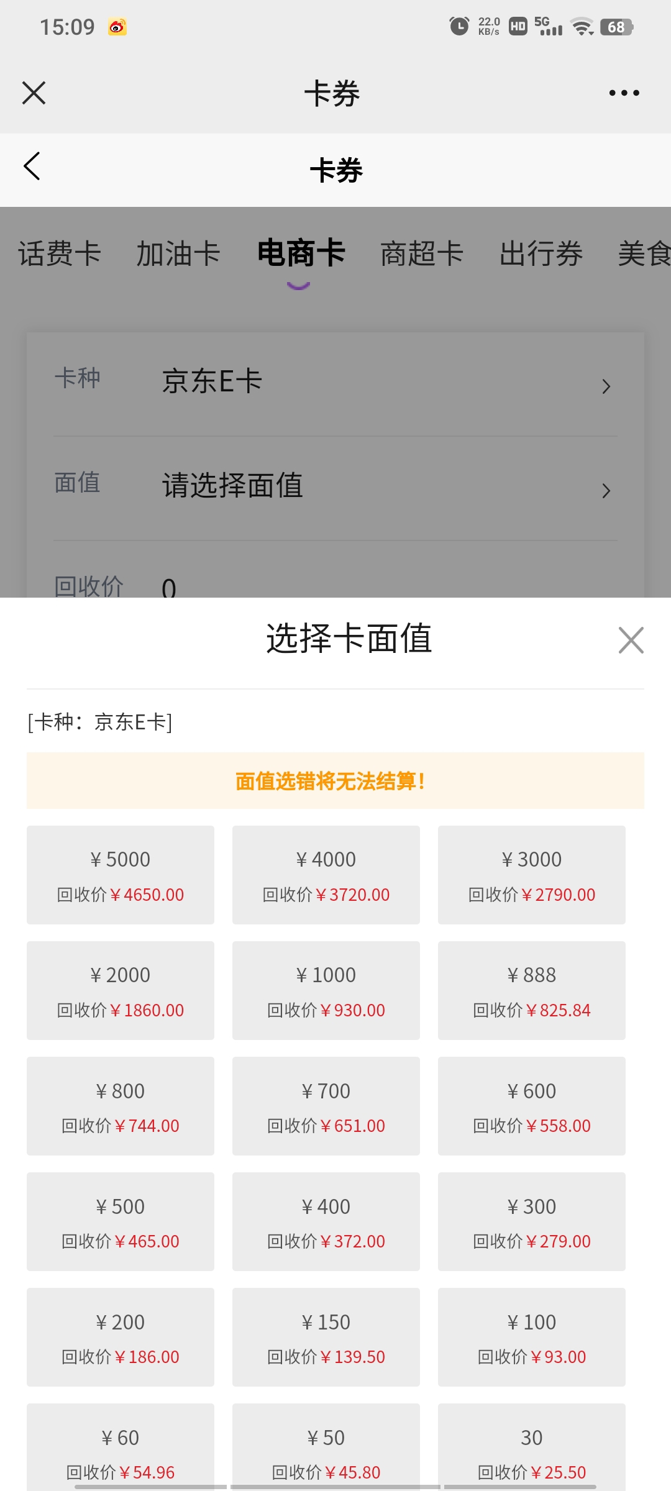Close the 选择卡面值 popup
This screenshot has width=671, height=1491.
[631, 640]
